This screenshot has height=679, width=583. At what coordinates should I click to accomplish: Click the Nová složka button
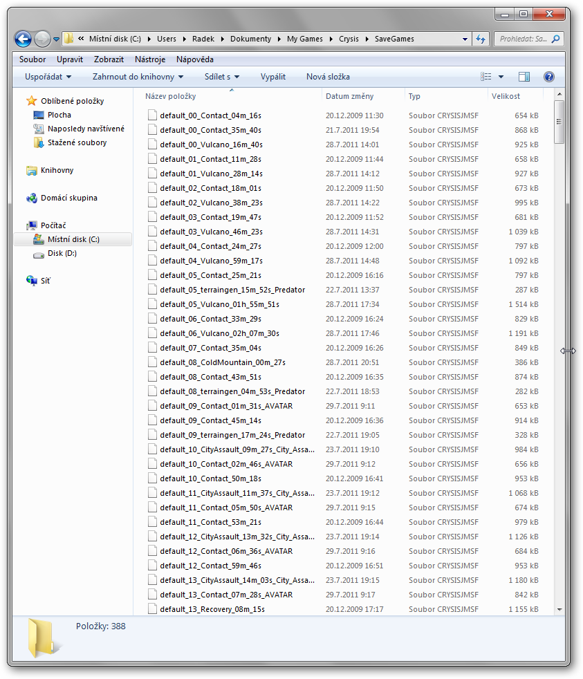tap(328, 77)
